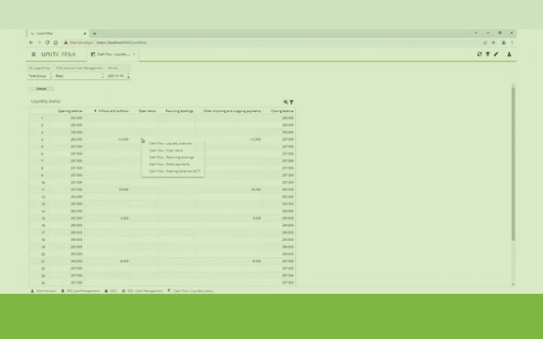
Task: Expand the Inflows and outflows column arrow
Action: (x=95, y=111)
